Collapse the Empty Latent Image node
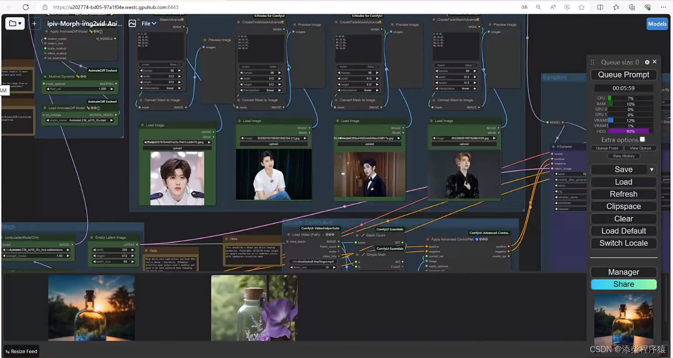 tap(92, 237)
